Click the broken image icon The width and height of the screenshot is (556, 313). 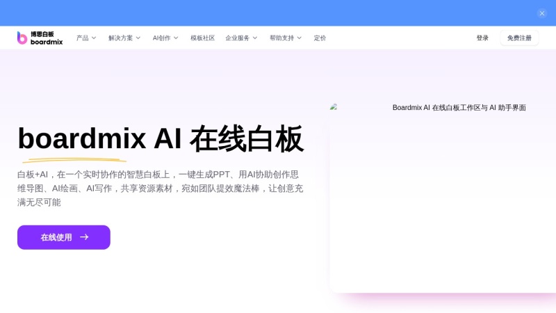[334, 107]
